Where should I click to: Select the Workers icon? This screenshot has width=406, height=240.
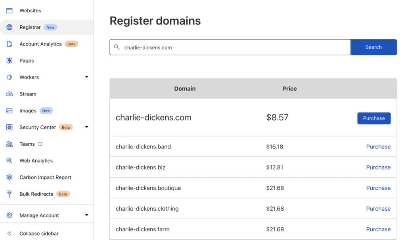10,77
